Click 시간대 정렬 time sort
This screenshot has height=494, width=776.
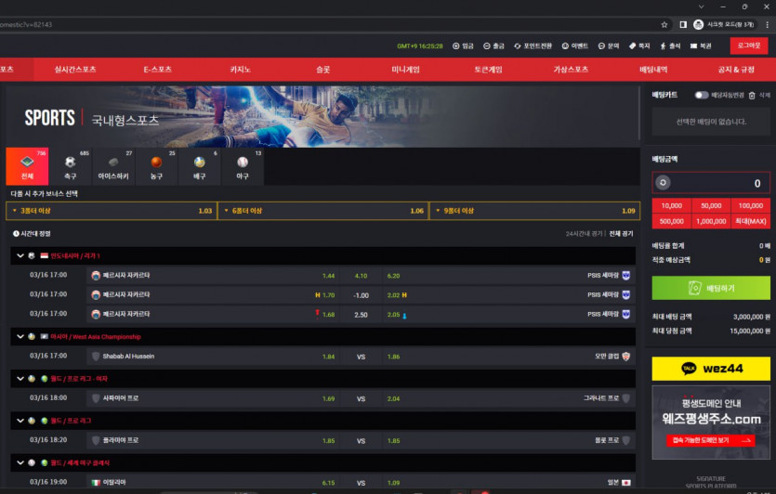(32, 233)
